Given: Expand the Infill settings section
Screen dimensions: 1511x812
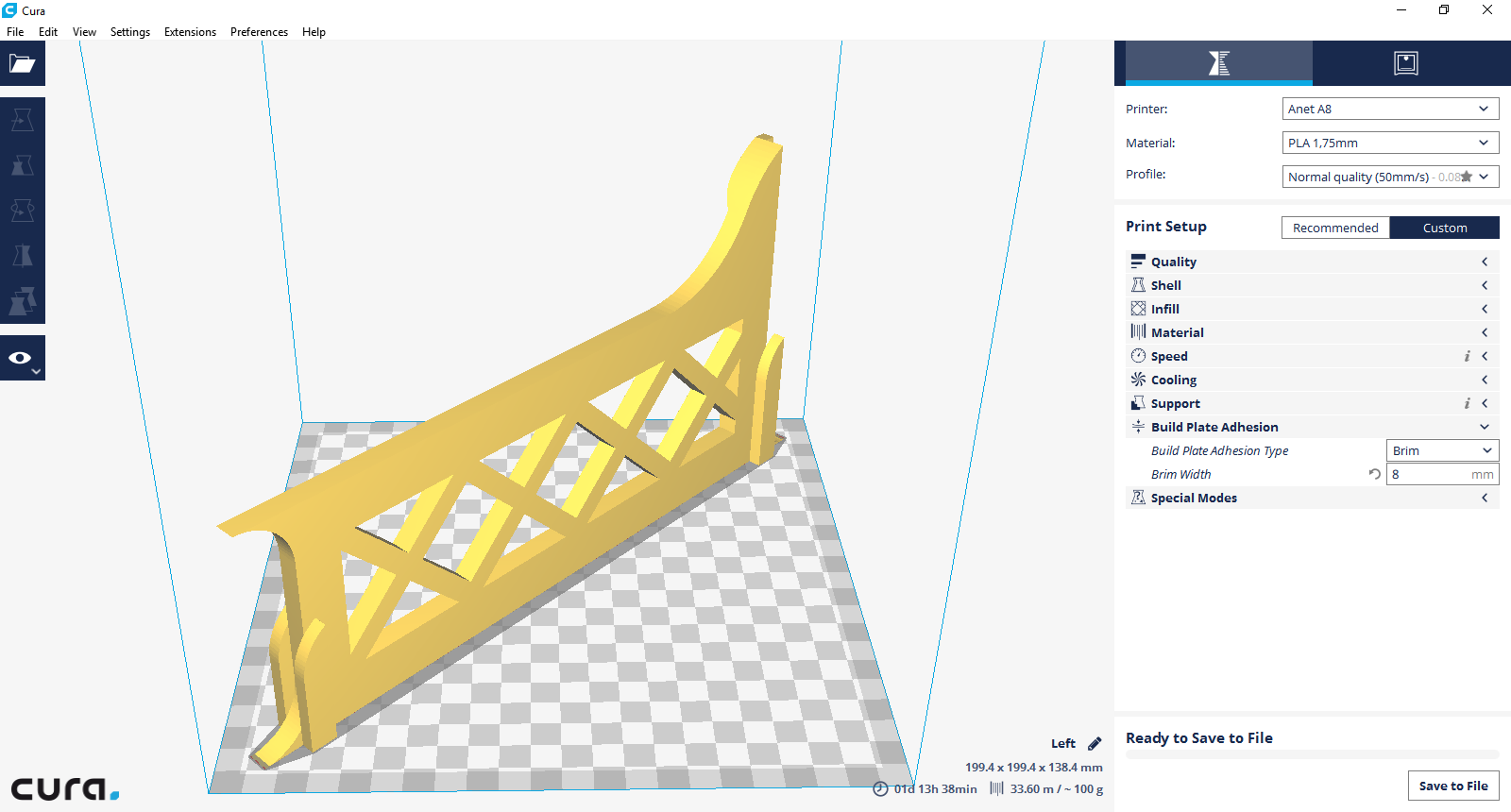Looking at the screenshot, I should tap(1313, 309).
